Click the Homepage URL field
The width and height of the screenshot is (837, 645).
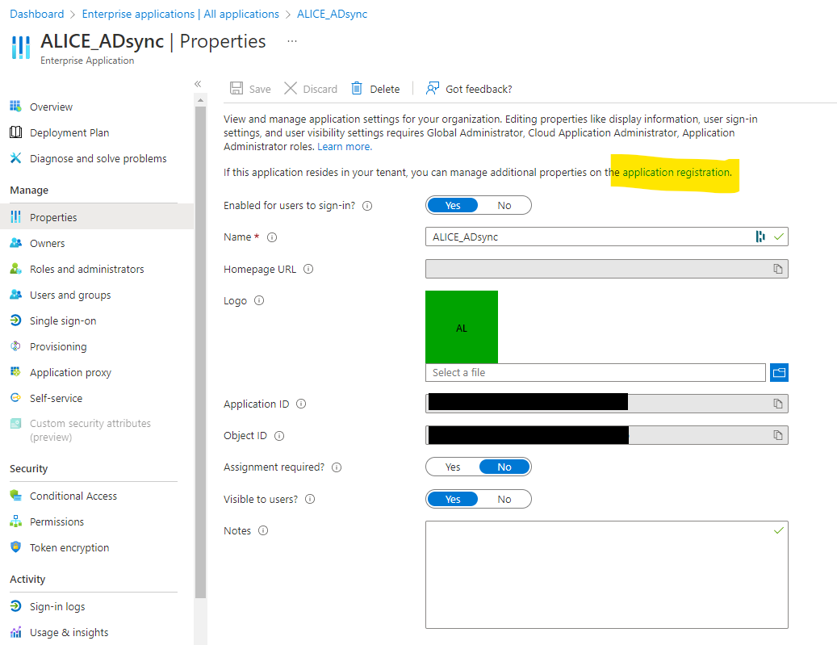[606, 269]
